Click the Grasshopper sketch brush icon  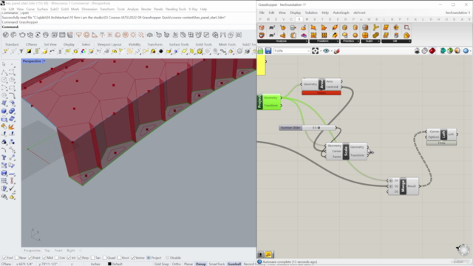point(337,51)
